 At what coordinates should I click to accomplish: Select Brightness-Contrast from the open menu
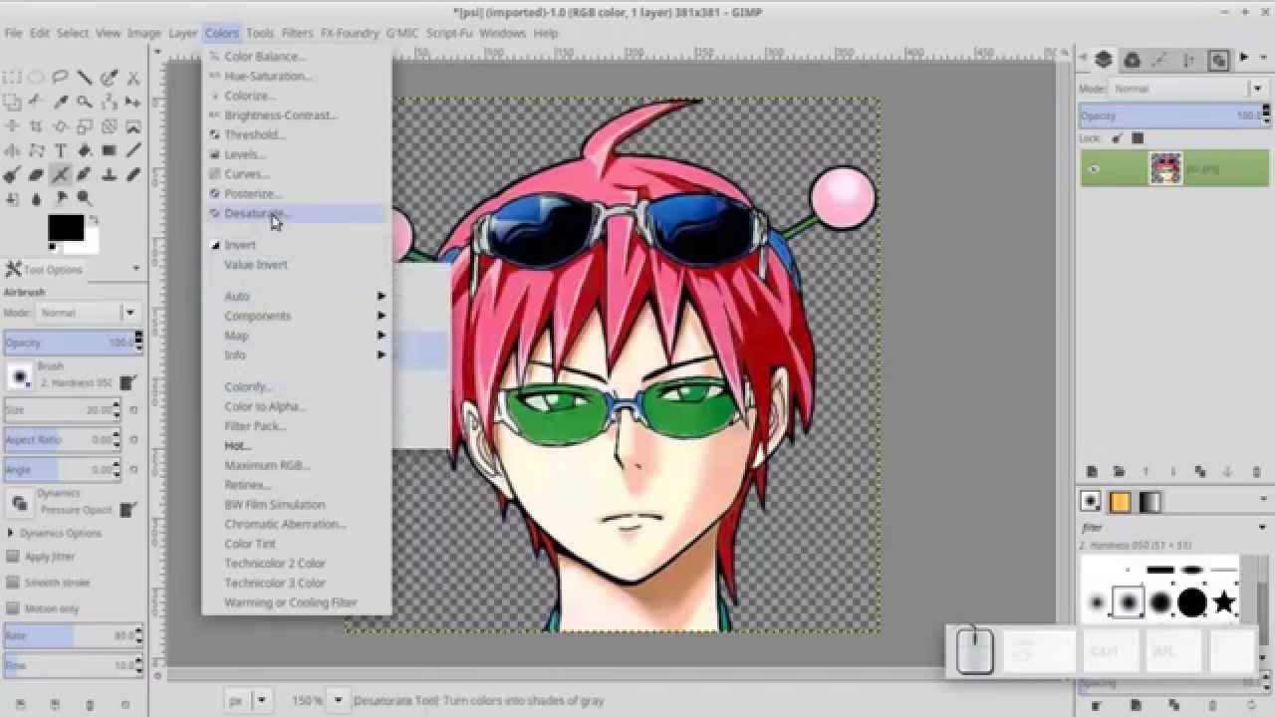(x=282, y=116)
